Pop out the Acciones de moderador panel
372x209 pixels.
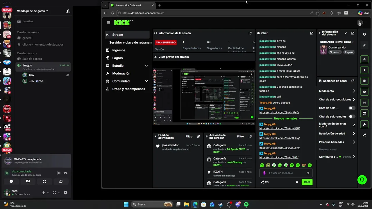(x=250, y=136)
